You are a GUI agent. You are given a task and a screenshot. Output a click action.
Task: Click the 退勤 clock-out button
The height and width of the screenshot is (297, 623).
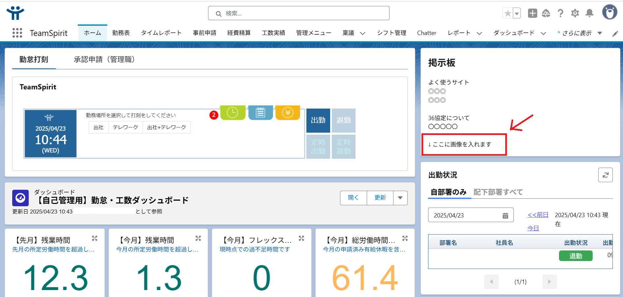pyautogui.click(x=344, y=120)
